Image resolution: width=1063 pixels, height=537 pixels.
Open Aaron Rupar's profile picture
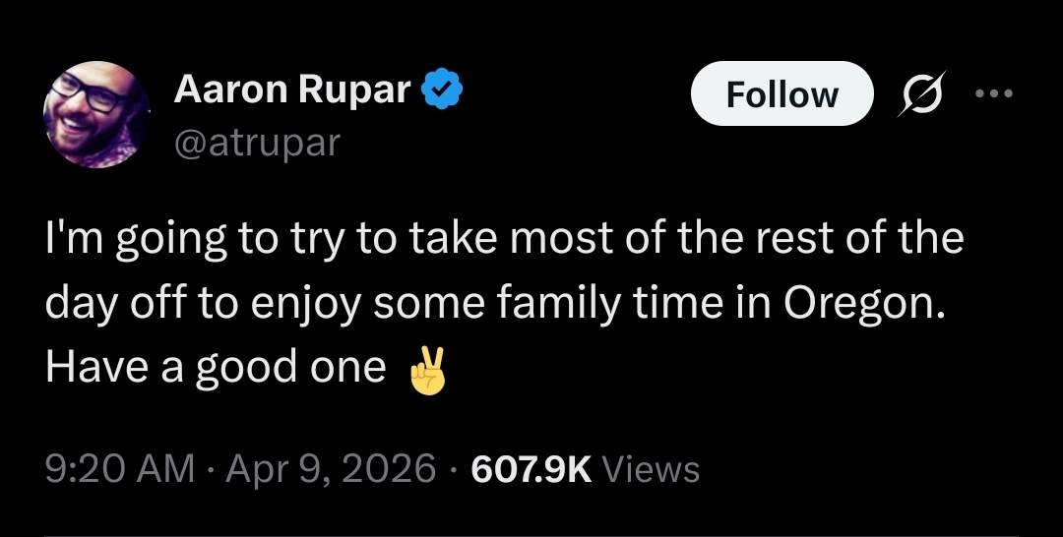(96, 114)
